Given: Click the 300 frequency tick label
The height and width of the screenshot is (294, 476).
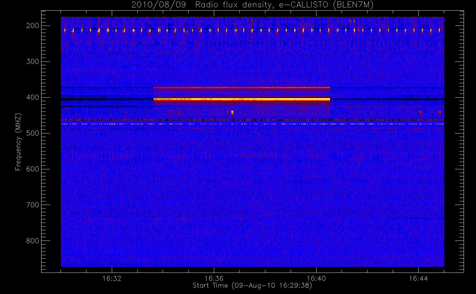Looking at the screenshot, I should [33, 61].
